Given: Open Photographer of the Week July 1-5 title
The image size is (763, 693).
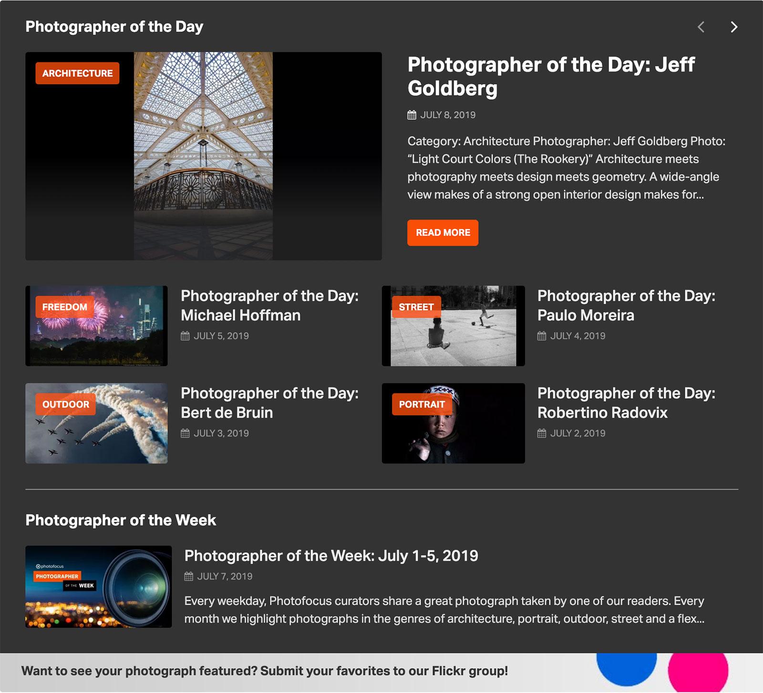Looking at the screenshot, I should pyautogui.click(x=331, y=556).
